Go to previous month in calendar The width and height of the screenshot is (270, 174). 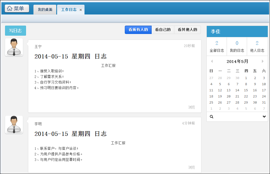(212, 61)
